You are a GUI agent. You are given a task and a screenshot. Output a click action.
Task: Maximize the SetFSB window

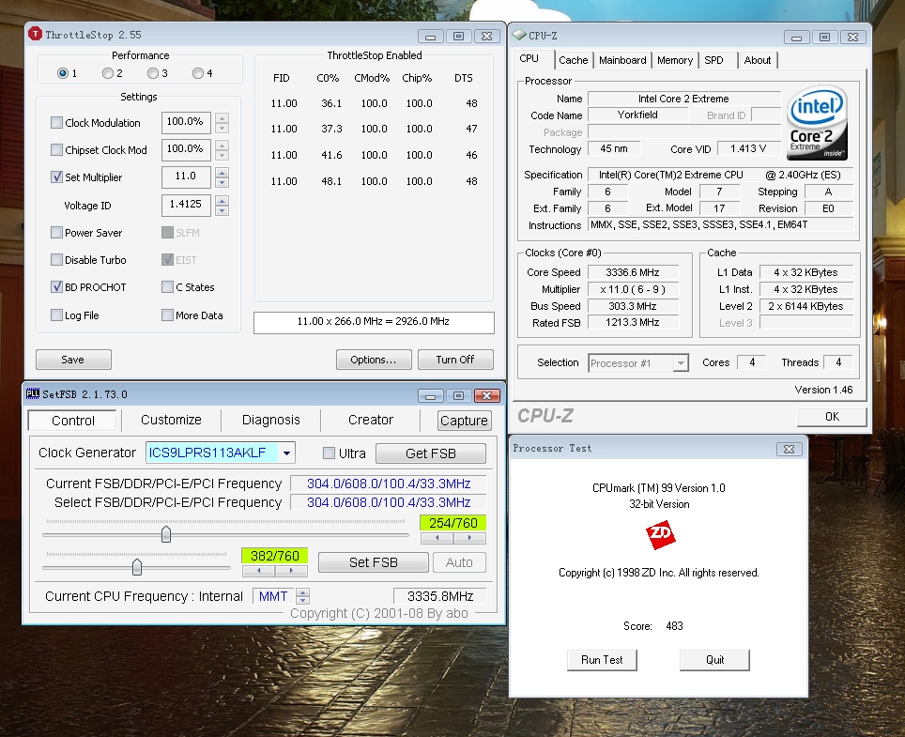(458, 395)
